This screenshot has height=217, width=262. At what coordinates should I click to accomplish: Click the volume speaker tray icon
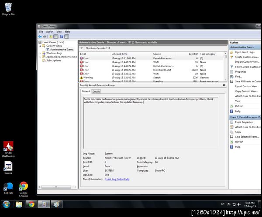[x=239, y=204]
